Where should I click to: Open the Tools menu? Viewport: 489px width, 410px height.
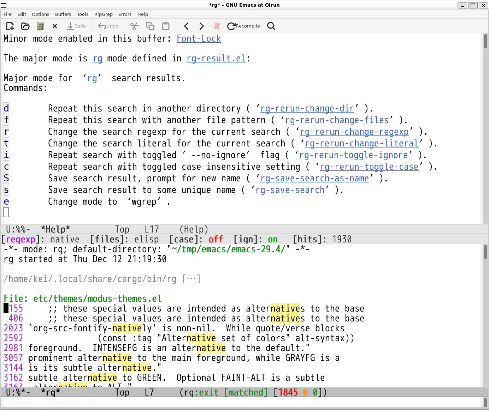83,14
